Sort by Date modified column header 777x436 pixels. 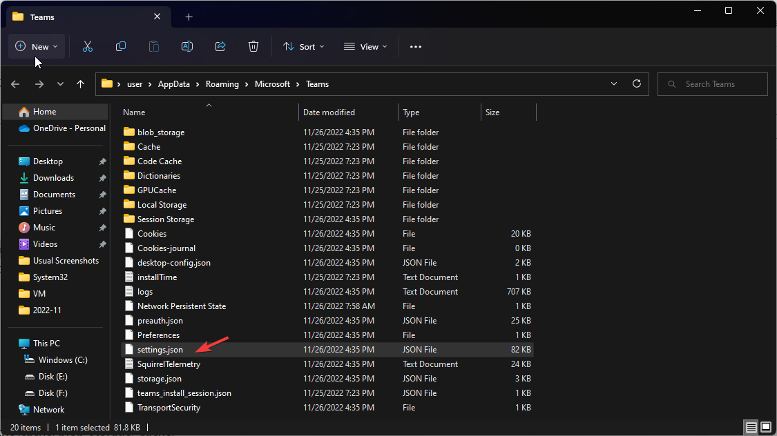click(x=329, y=112)
